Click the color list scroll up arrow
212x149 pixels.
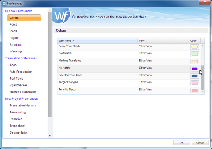[202, 46]
